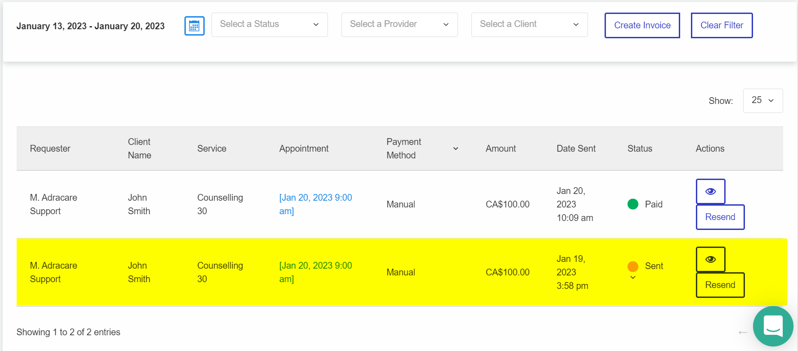
Task: Expand the Payment Method column filter
Action: tap(456, 148)
